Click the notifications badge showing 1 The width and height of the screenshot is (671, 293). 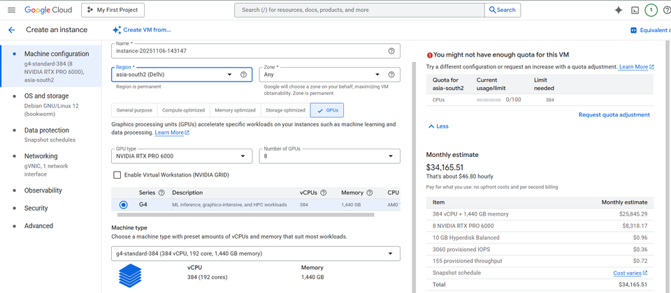tap(651, 10)
